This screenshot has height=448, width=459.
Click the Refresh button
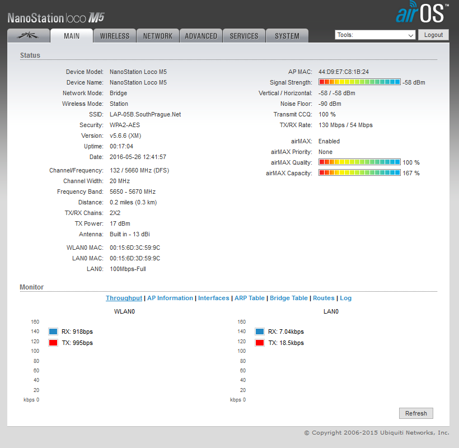click(x=416, y=413)
